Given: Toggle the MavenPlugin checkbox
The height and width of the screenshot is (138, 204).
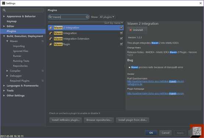Looking at the screenshot, I should pos(121,44).
